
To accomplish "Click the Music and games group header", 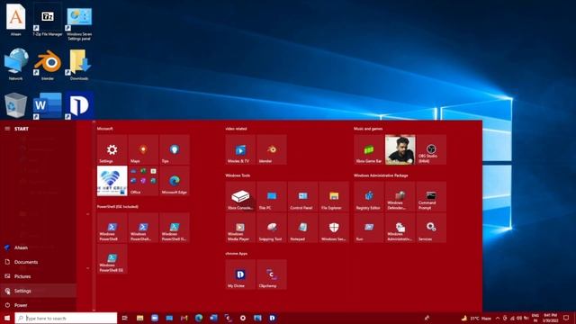I will [x=368, y=129].
